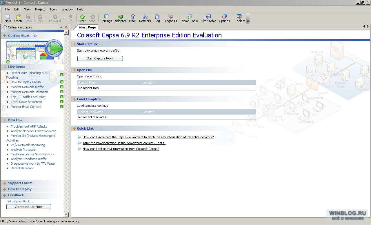Click the Save toolbar icon

pos(28,19)
